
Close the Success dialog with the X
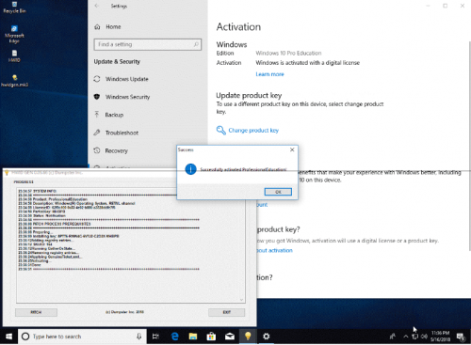coord(292,149)
